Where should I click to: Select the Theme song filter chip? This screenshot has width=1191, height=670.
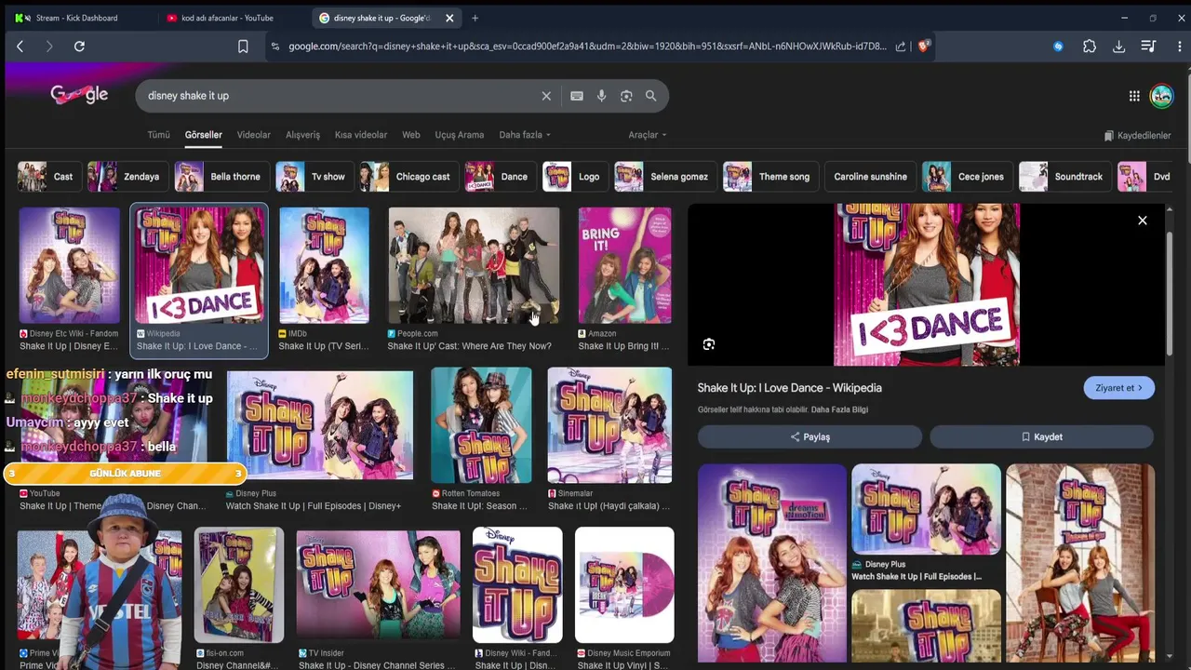click(770, 177)
